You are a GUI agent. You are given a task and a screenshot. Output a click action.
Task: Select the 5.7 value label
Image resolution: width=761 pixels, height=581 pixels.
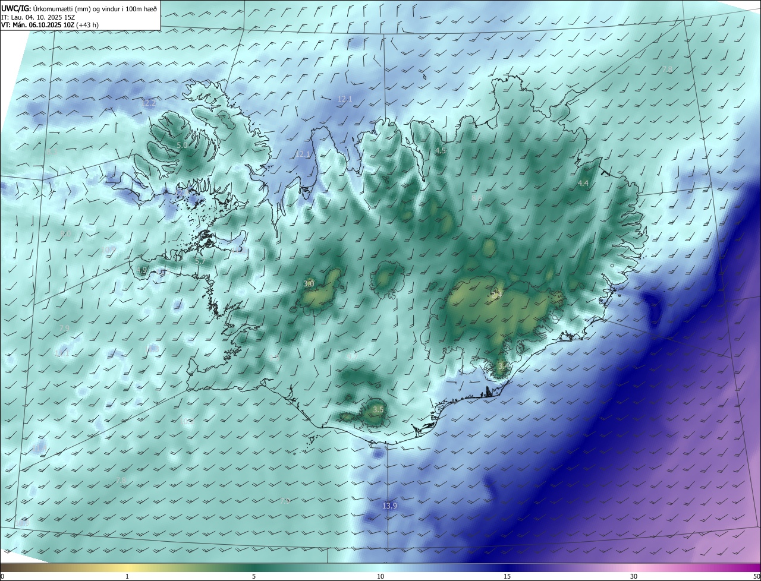coord(200,261)
